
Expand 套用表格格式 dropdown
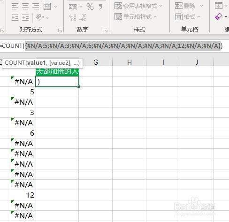click(x=160, y=6)
